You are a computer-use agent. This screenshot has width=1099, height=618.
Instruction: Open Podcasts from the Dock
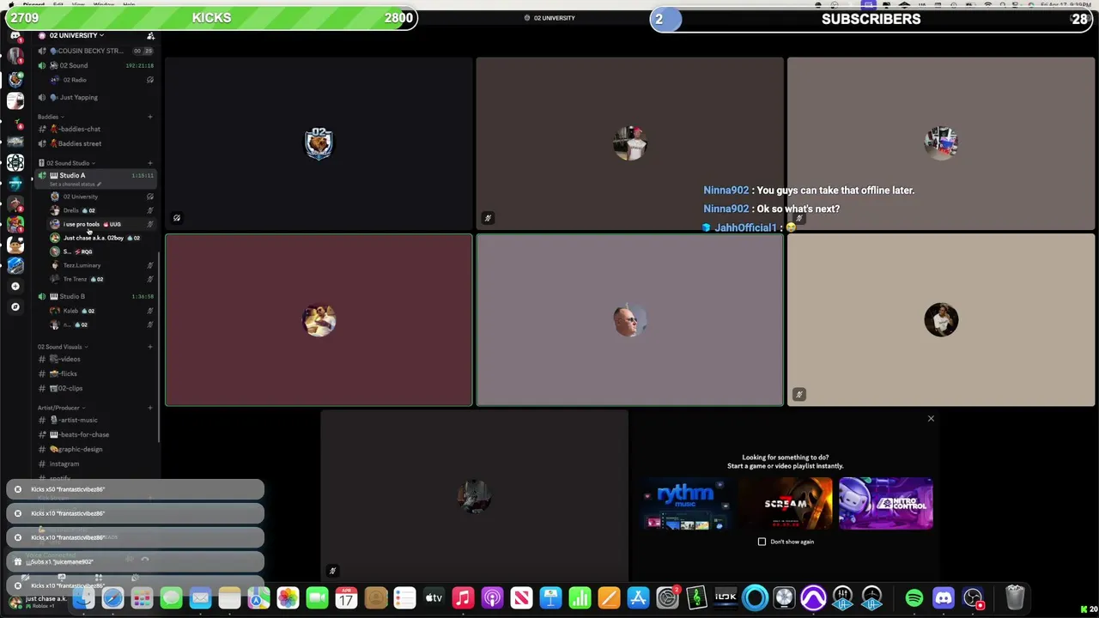click(492, 598)
